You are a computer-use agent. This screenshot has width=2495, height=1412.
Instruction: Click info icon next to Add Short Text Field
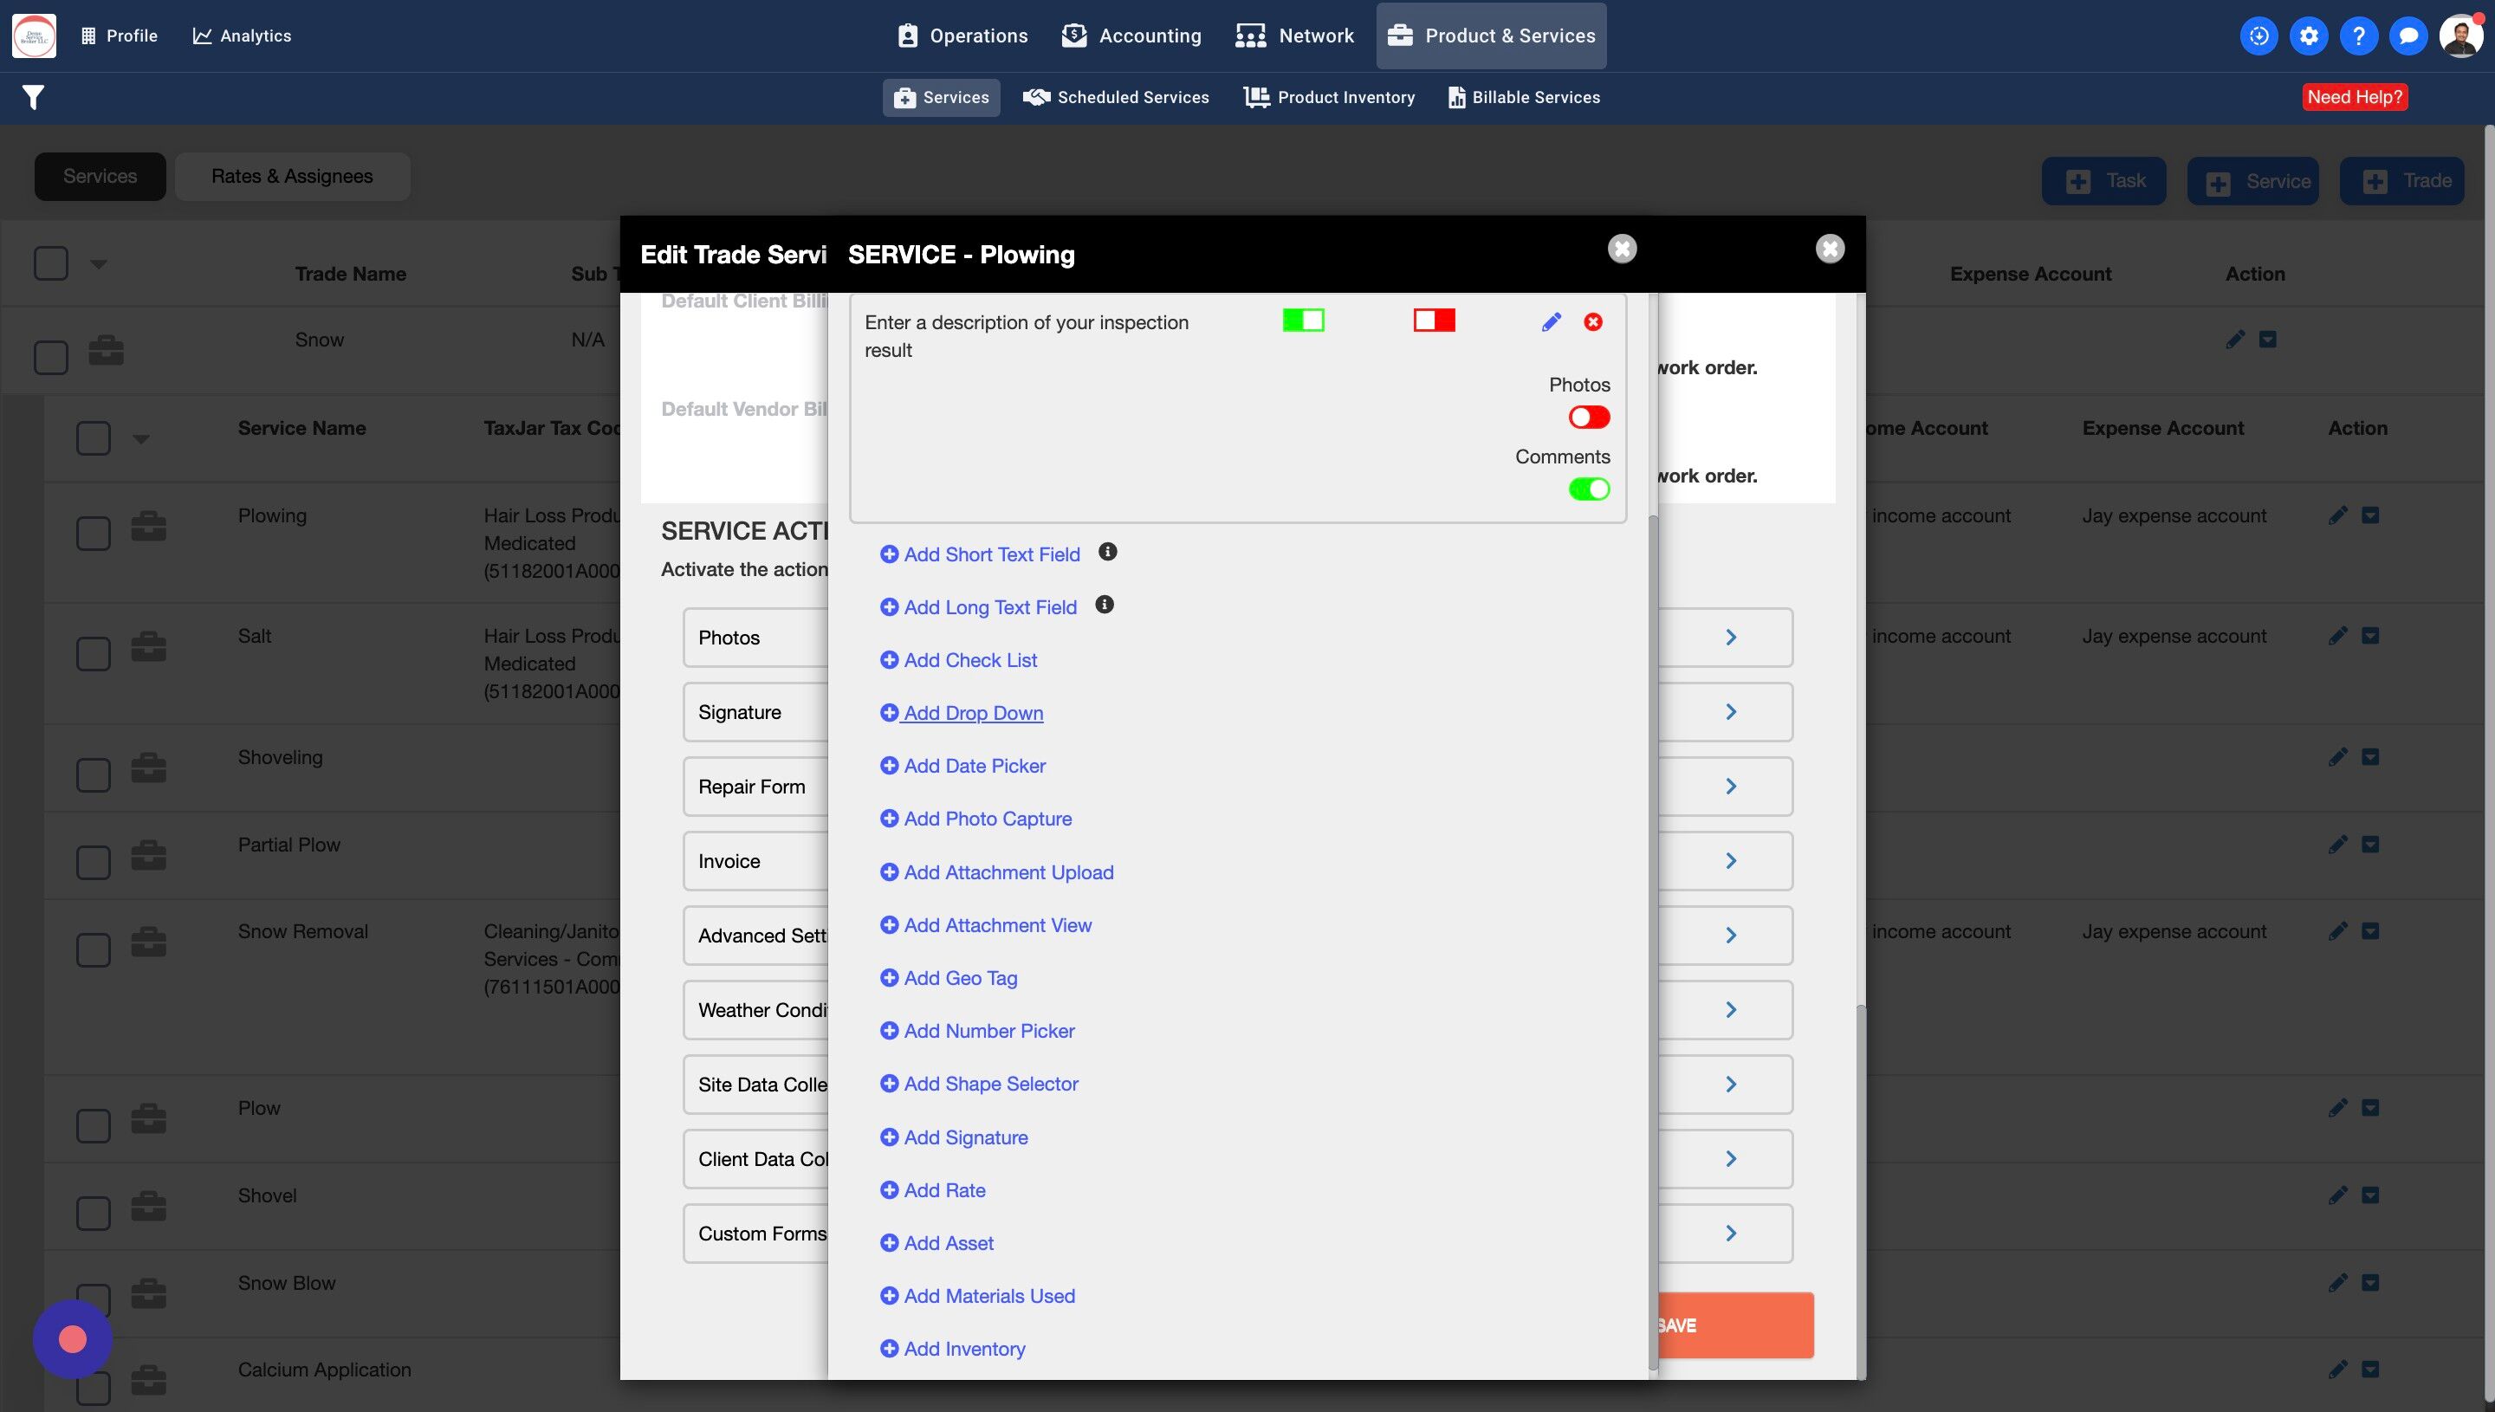pos(1107,552)
